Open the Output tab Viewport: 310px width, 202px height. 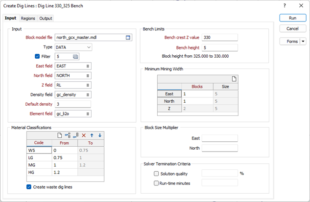(46, 19)
